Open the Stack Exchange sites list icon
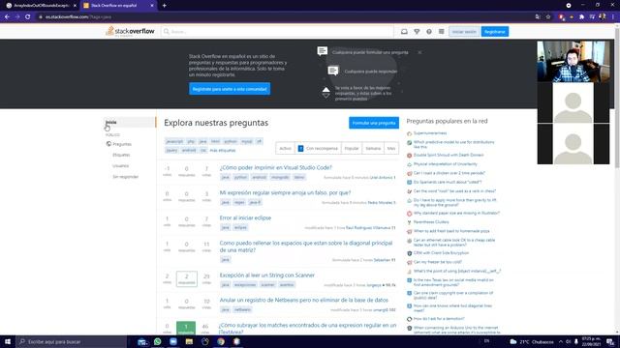The height and width of the screenshot is (348, 620). [442, 32]
